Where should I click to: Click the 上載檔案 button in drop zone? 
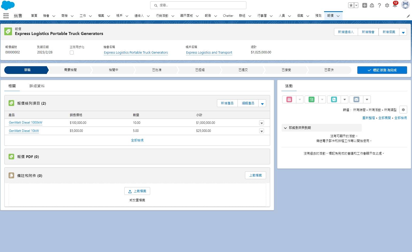pos(137,191)
